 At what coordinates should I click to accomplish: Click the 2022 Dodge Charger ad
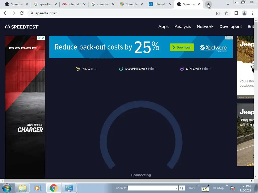(x=25, y=107)
